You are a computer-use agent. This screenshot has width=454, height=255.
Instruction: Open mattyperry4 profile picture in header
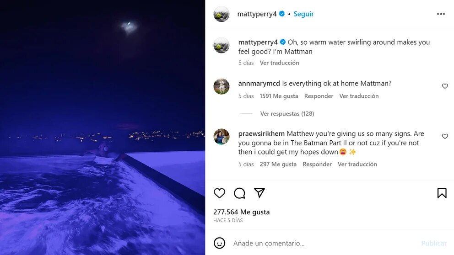tap(222, 14)
